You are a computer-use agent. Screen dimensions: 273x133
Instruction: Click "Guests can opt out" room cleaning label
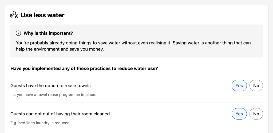pyautogui.click(x=60, y=114)
